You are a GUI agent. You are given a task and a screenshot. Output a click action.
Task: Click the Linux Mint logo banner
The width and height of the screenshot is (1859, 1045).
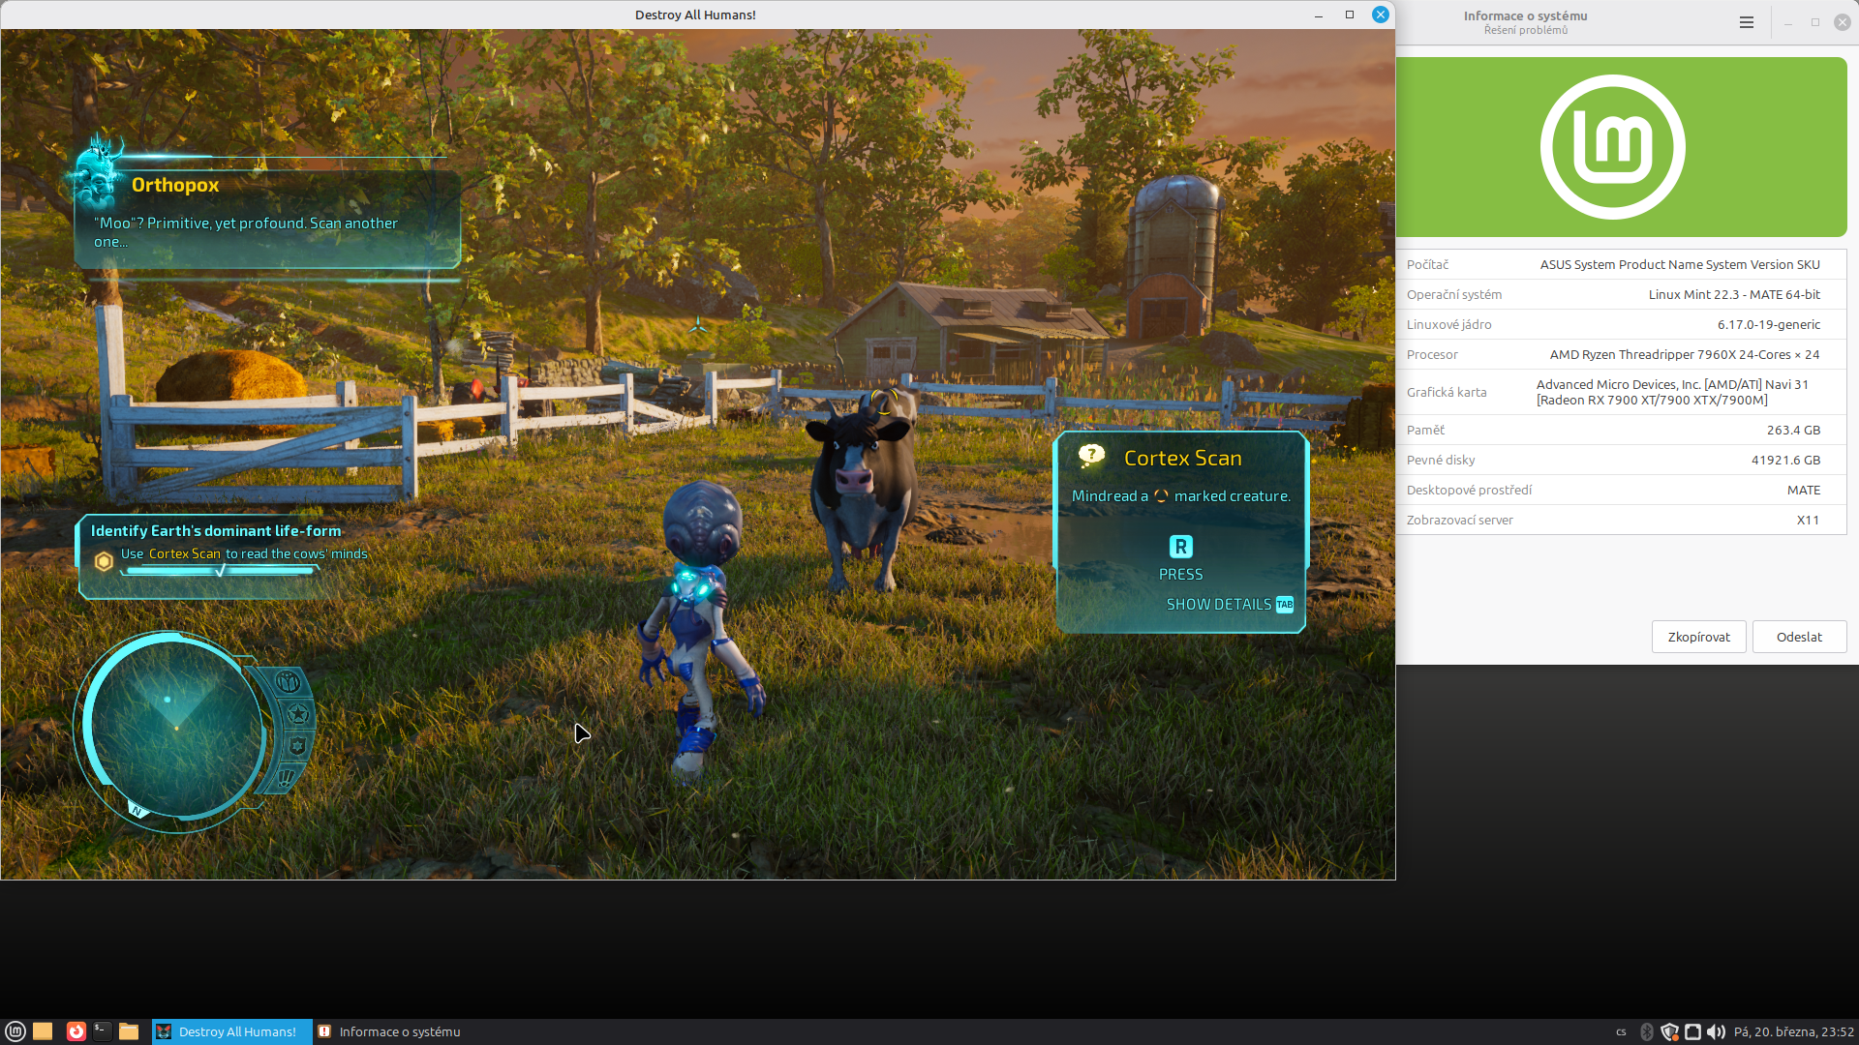(x=1621, y=147)
